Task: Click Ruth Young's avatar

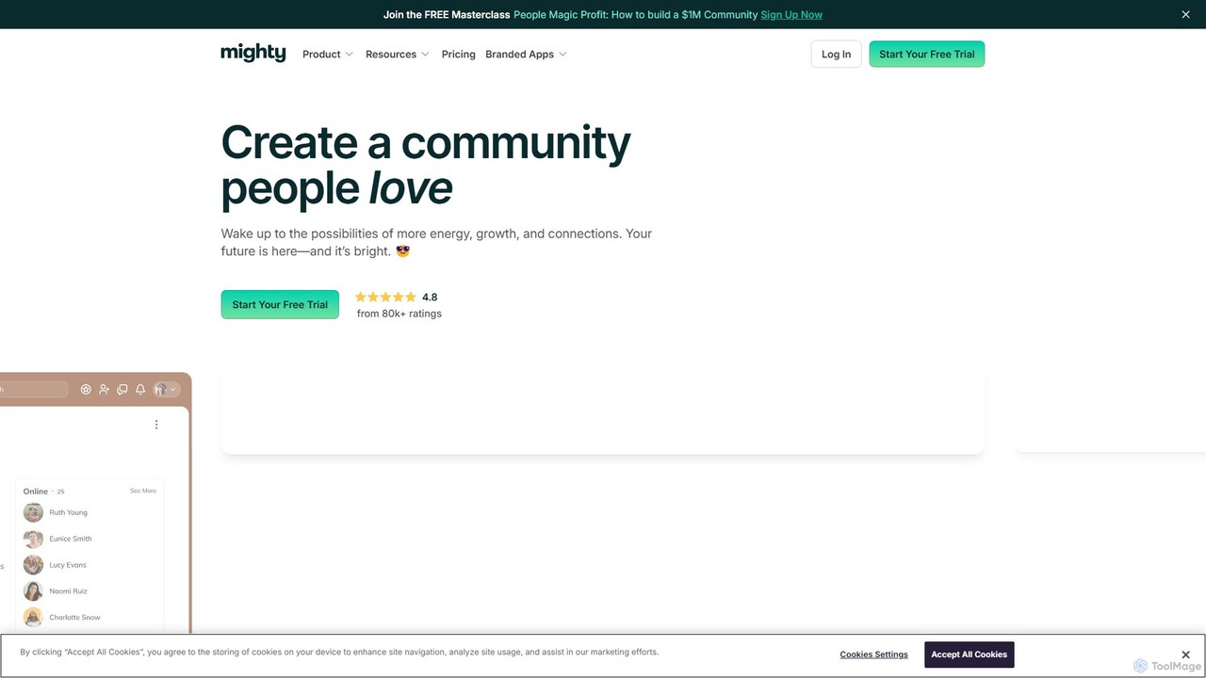Action: [33, 512]
